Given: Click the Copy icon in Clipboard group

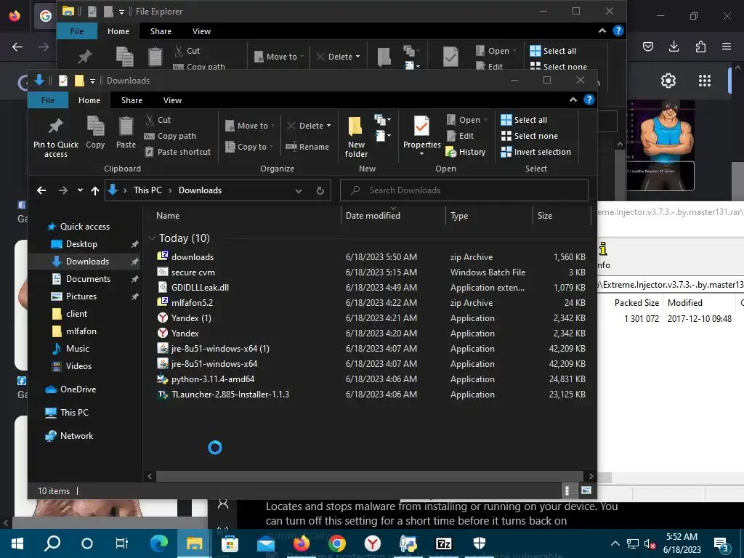Looking at the screenshot, I should click(95, 132).
